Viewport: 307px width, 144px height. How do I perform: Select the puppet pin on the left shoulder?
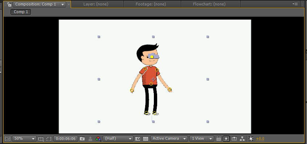point(145,69)
